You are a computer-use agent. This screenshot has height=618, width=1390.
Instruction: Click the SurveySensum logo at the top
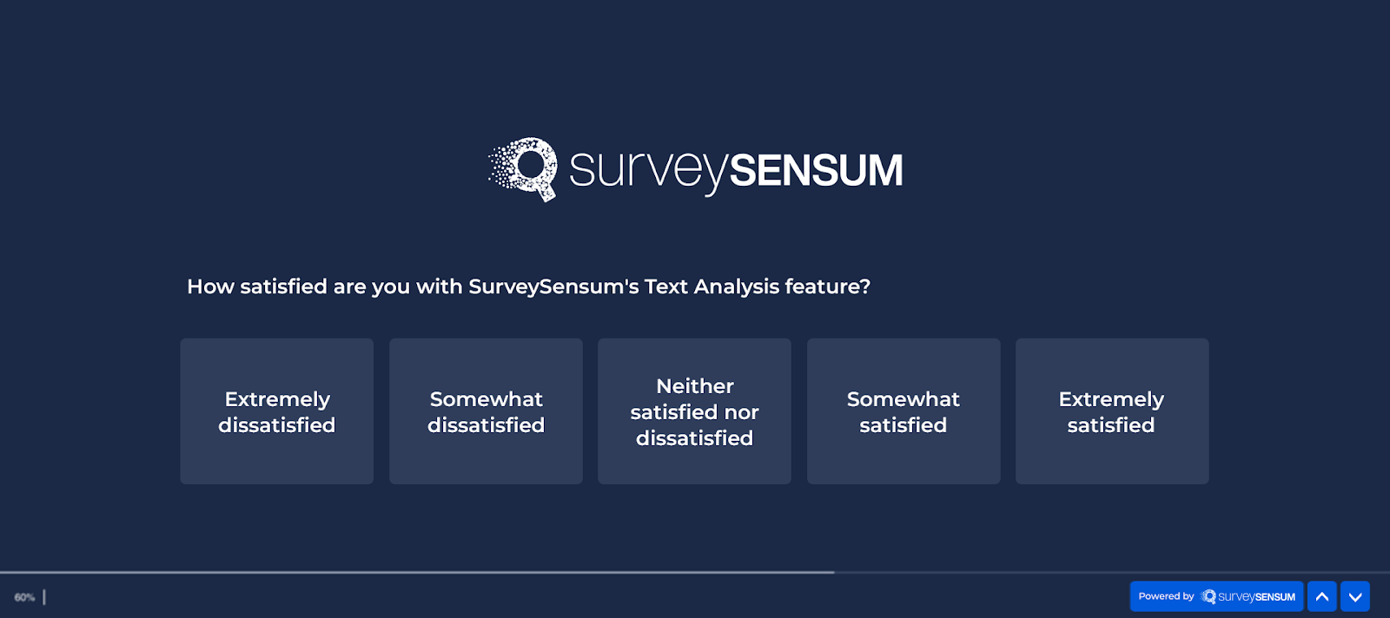pos(695,168)
